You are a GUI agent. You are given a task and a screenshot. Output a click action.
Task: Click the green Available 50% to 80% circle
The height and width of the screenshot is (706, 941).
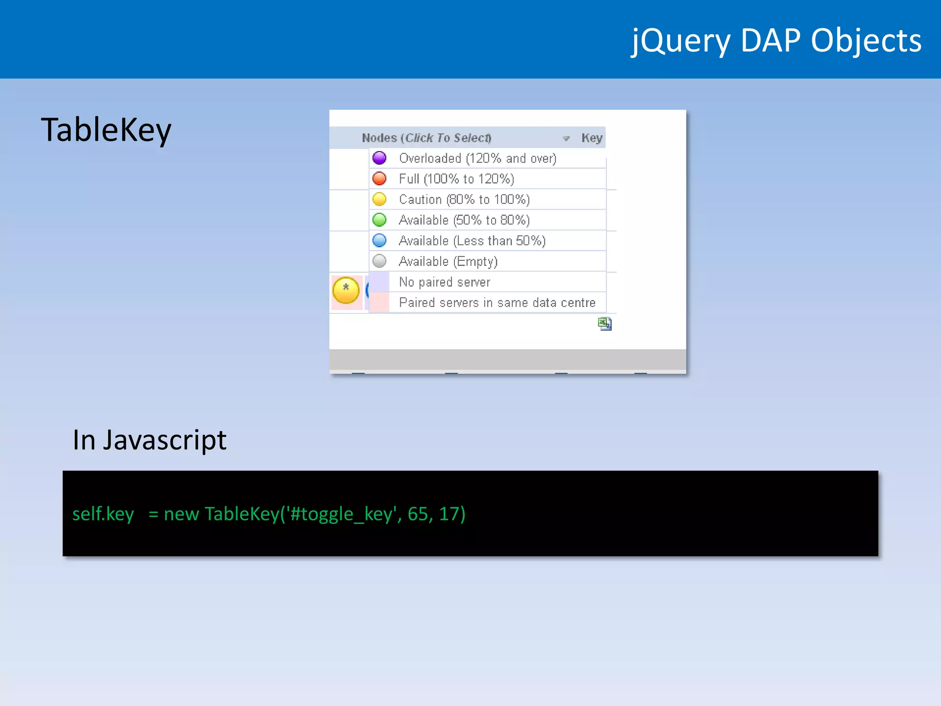coord(380,220)
